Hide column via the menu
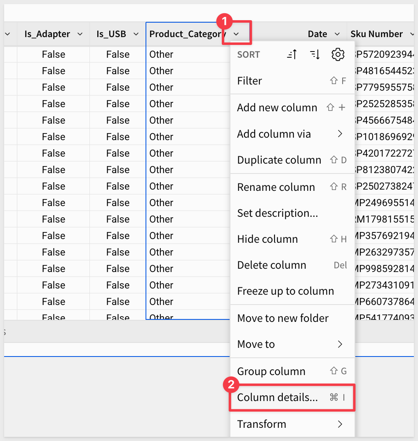The height and width of the screenshot is (441, 418). [268, 239]
